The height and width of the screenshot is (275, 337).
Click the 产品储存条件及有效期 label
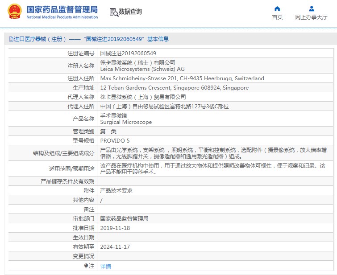[x=67, y=181]
